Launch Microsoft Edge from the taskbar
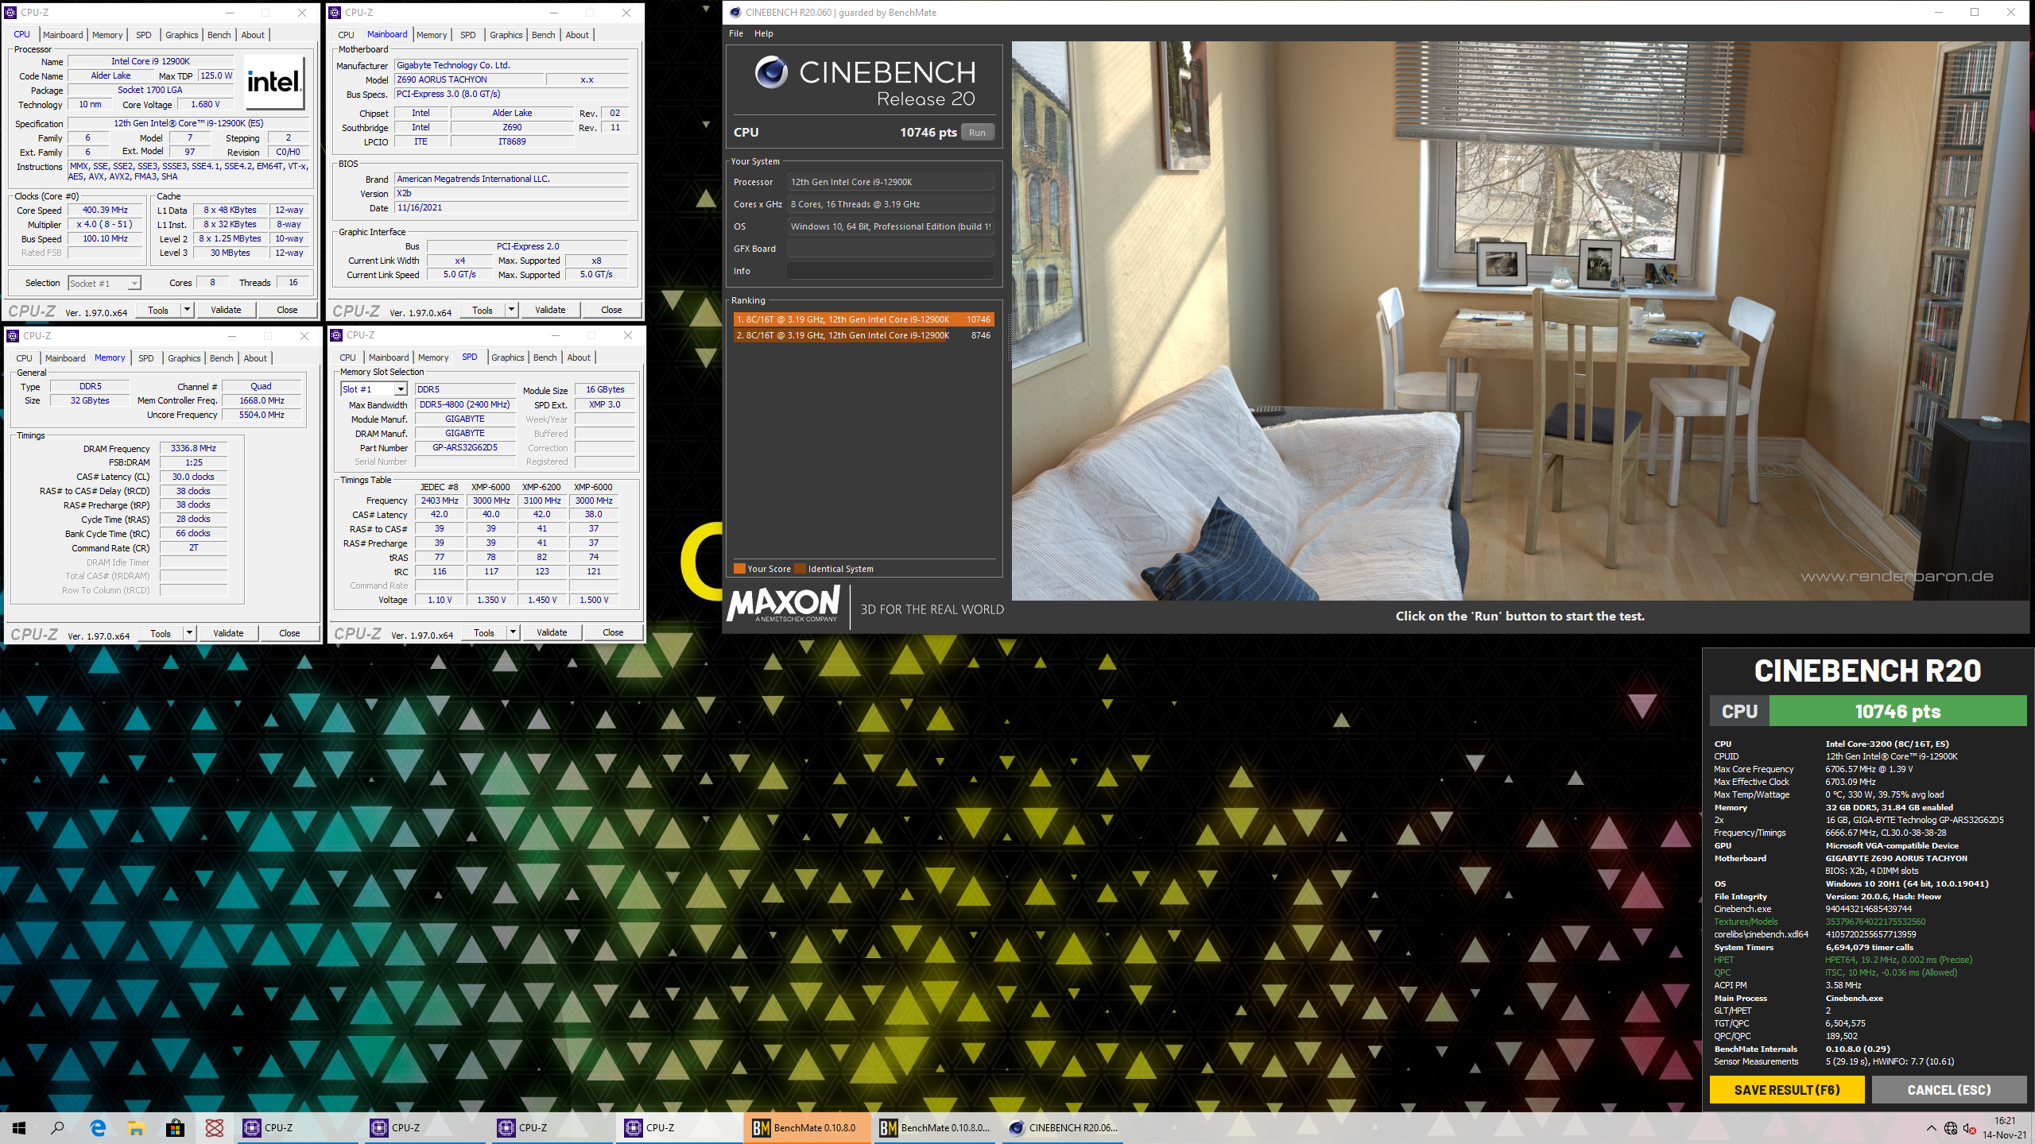The image size is (2035, 1144). 98,1127
